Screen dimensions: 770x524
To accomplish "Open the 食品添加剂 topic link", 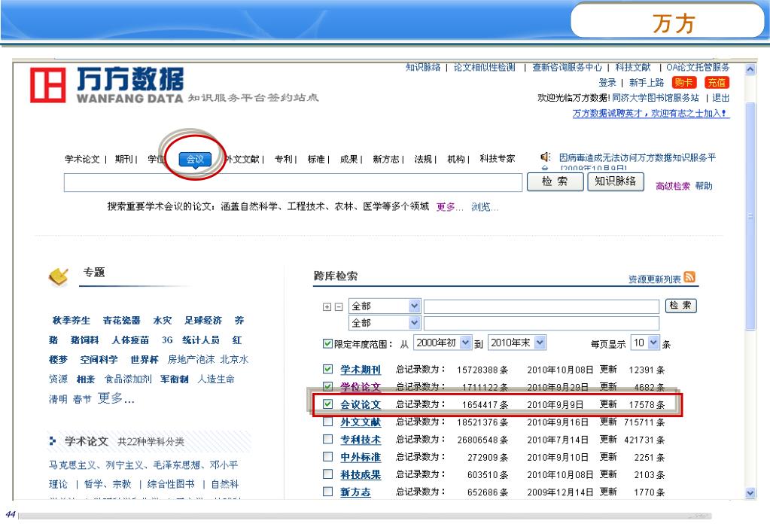I will pyautogui.click(x=128, y=379).
